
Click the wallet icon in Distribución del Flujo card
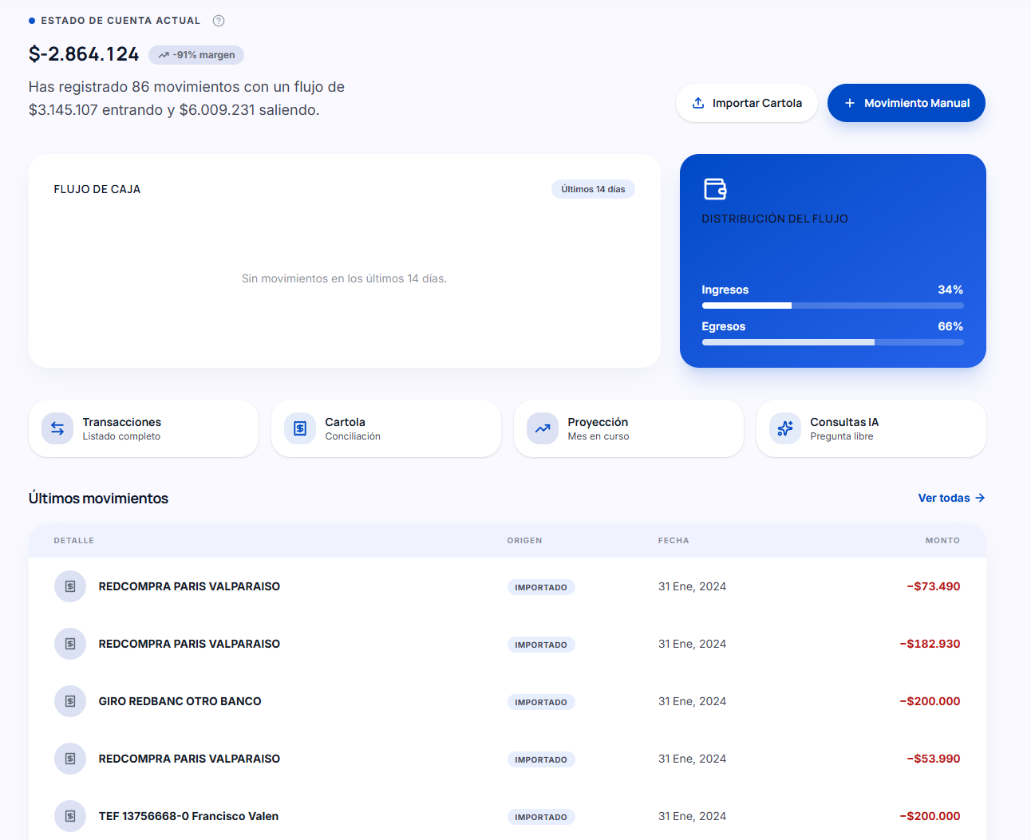[x=715, y=189]
